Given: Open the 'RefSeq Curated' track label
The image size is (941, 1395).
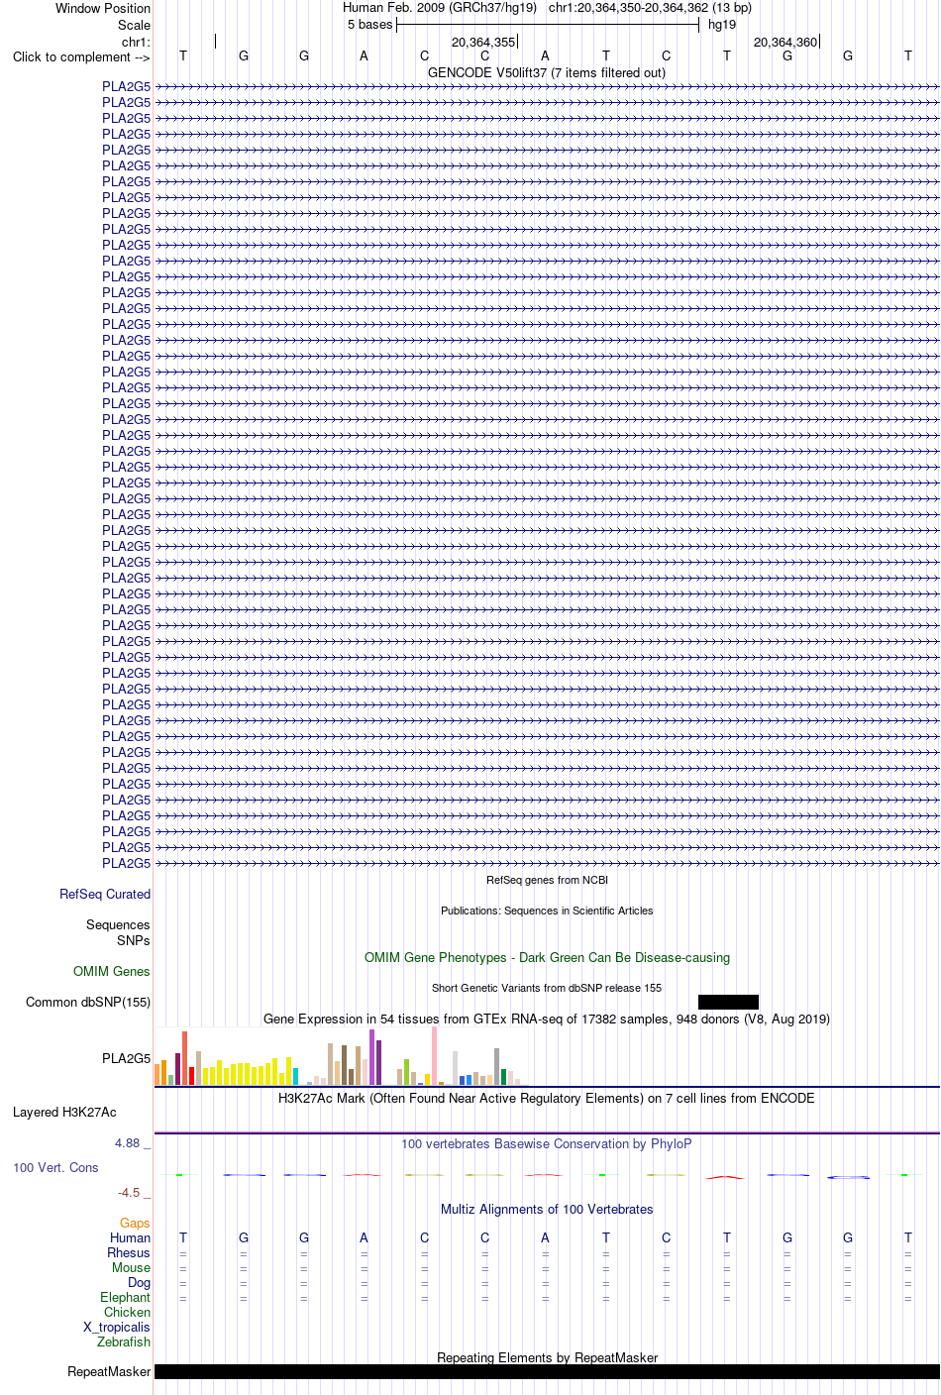Looking at the screenshot, I should (105, 894).
